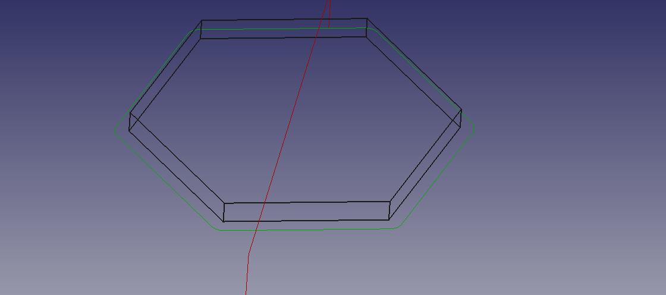Click the rightmost vertical edge of the hexagon
The height and width of the screenshot is (295, 666).
(461, 118)
